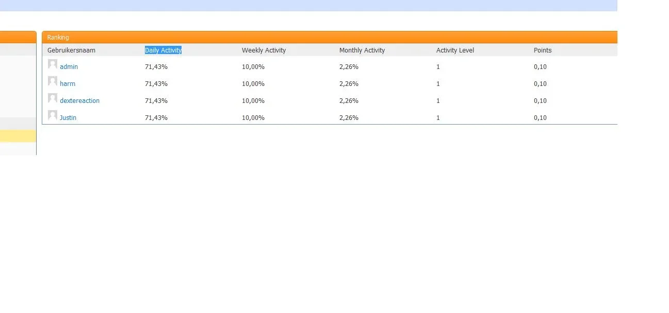Click highlighted Daily Activity column header

point(163,50)
